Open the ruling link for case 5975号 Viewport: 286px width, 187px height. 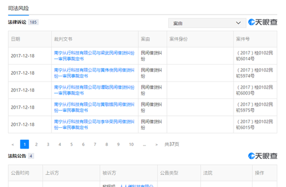(94, 107)
